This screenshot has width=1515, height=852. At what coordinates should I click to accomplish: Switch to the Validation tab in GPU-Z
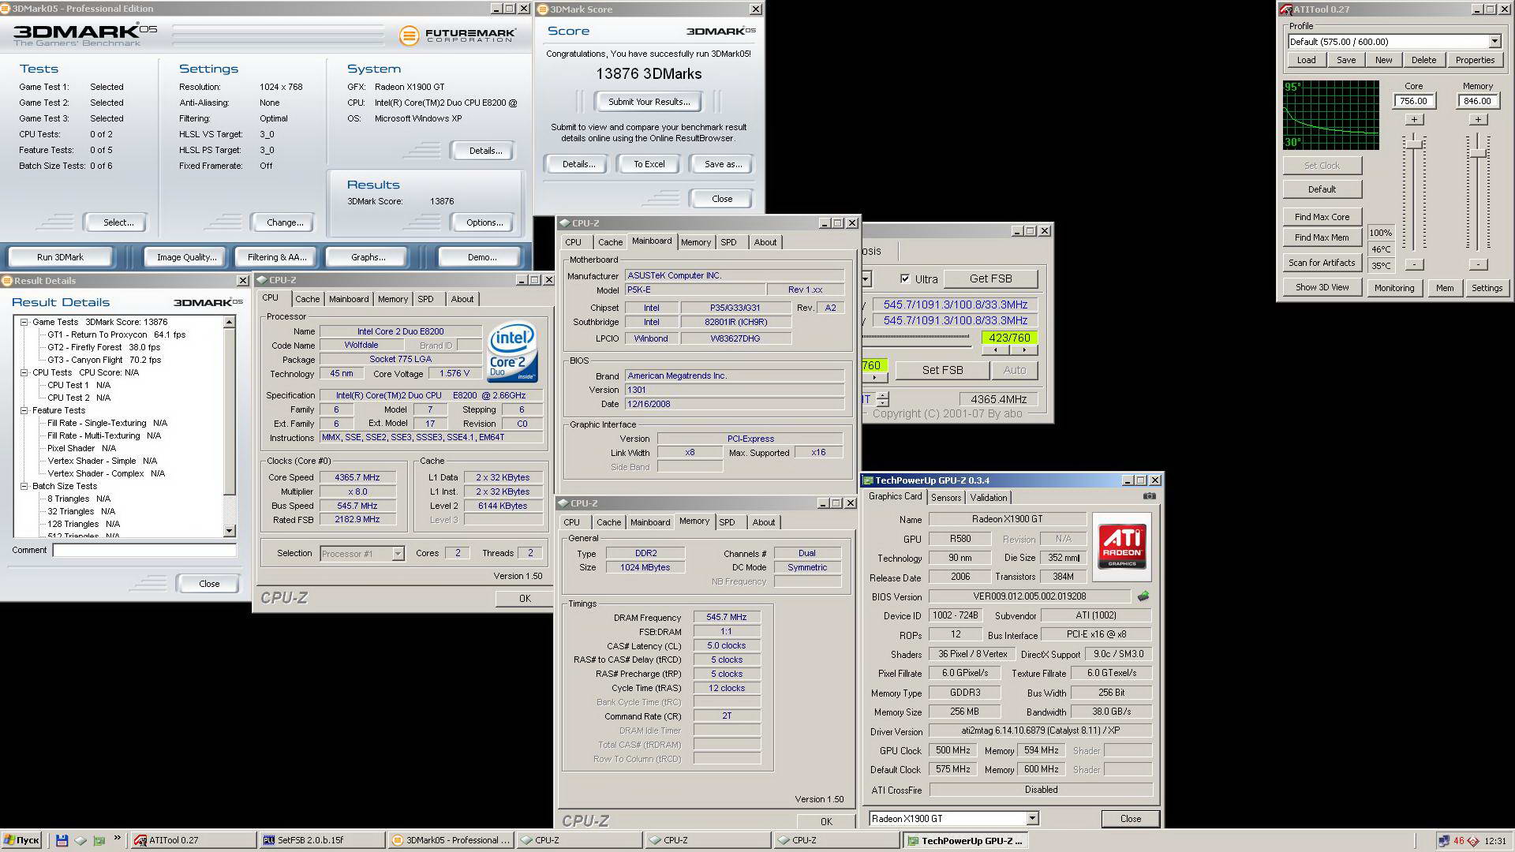coord(988,498)
